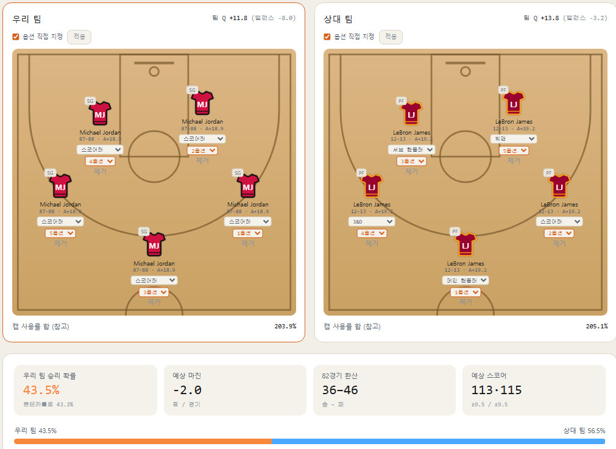Screen dimensions: 616x449
Task: Click SG badge on the 2옵션 Jordan
Action: tap(192, 90)
